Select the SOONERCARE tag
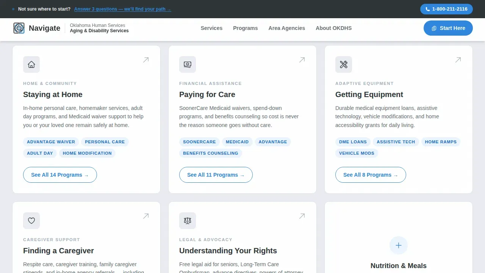The width and height of the screenshot is (485, 273). pos(199,142)
